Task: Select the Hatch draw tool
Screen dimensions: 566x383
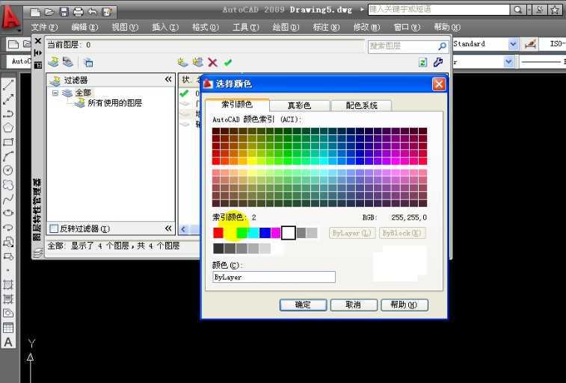Action: tap(8, 284)
